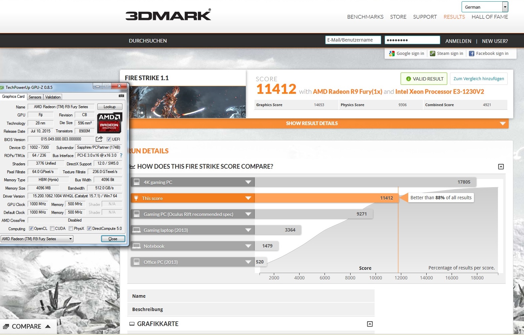Viewport: 524px width, 335px height.
Task: Expand the Notebook row arrow
Action: click(248, 246)
